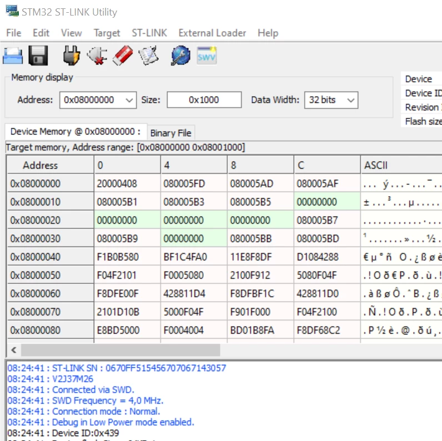The image size is (442, 441).
Task: Click the V2J37M26 log line
Action: [x=50, y=379]
